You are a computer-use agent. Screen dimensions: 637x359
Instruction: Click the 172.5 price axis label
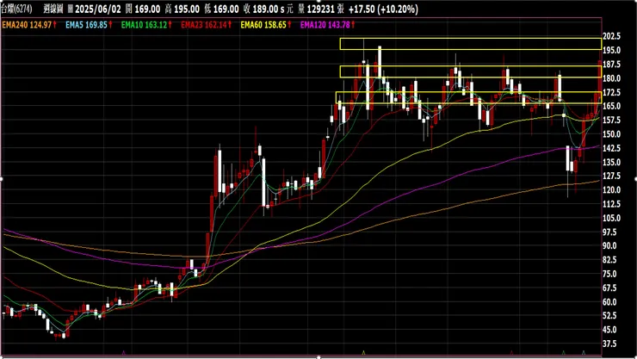(611, 93)
